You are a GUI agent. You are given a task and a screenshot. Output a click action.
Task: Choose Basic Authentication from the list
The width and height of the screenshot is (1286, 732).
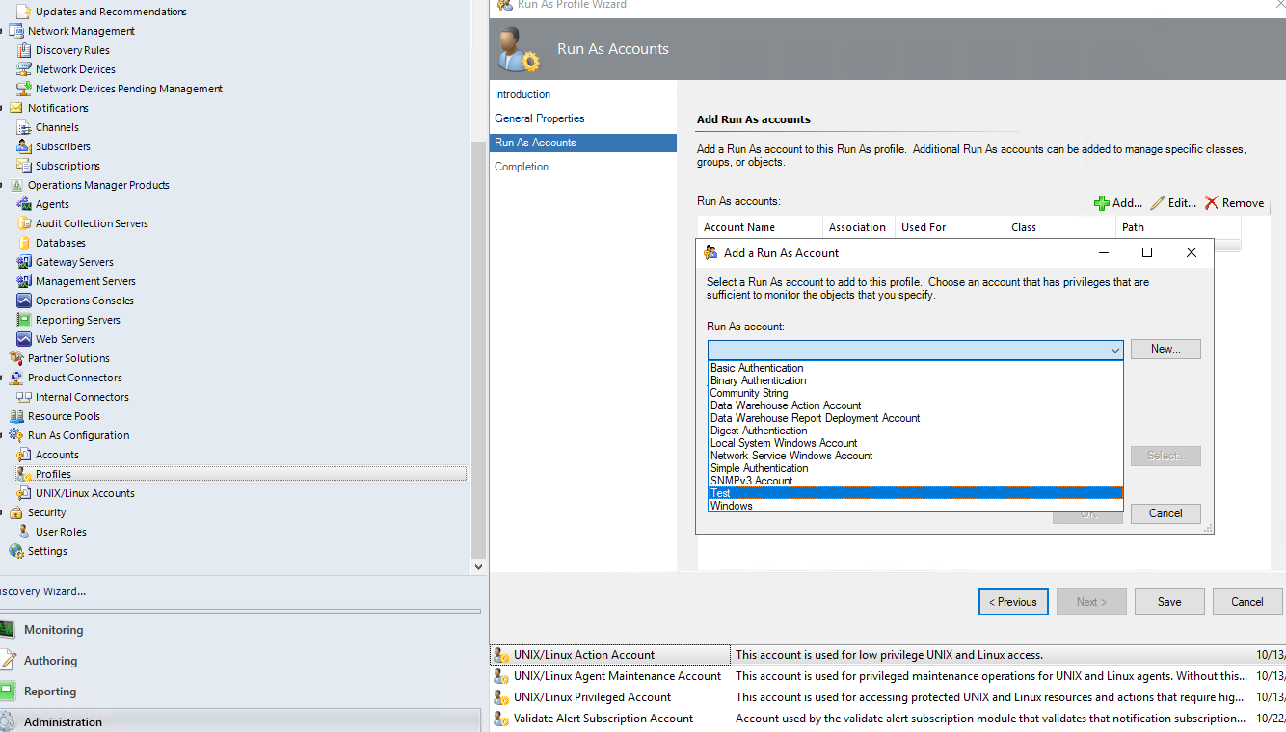click(x=915, y=368)
